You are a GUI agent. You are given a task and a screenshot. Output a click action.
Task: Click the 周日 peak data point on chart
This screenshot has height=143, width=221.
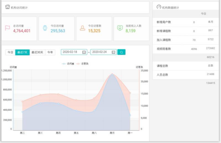point(112,74)
